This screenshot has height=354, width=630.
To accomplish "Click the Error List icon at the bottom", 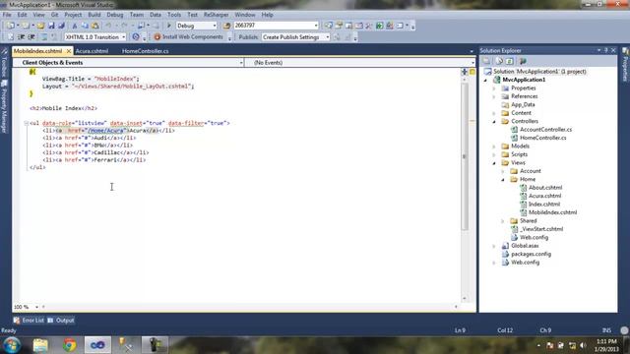I will point(17,321).
